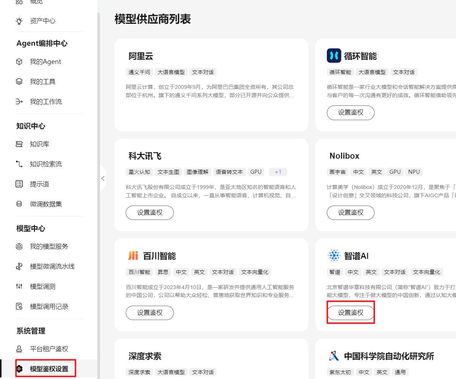Click the 阿里云 description text
This screenshot has height=379, width=456.
coord(210,91)
